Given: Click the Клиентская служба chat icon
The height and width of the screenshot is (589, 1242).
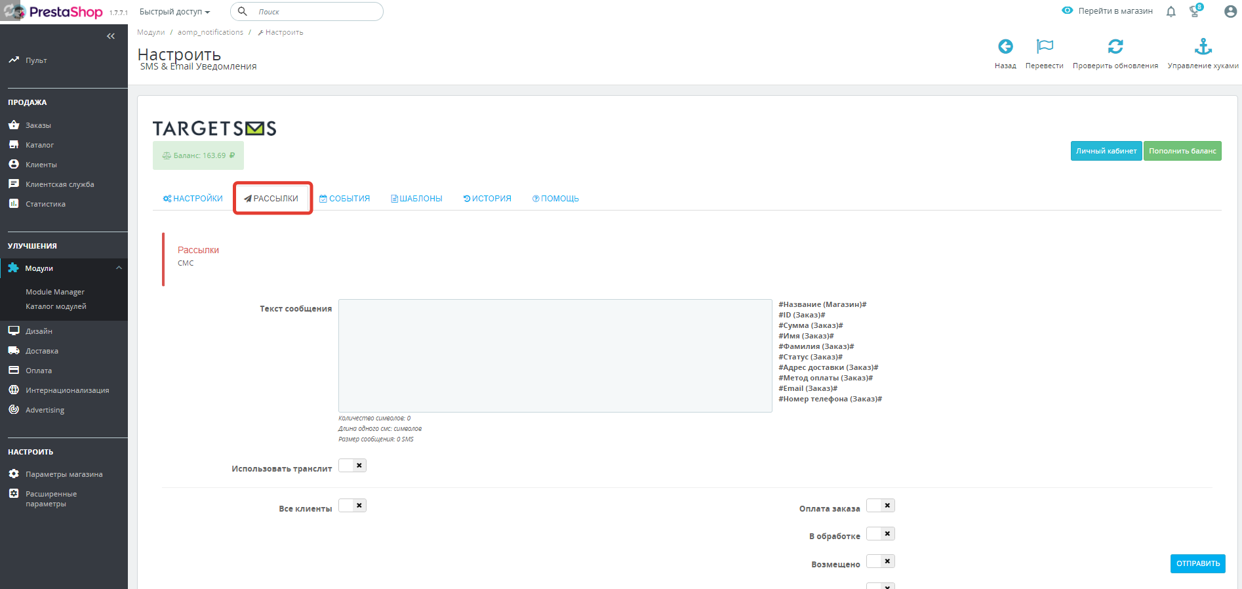Looking at the screenshot, I should click(14, 184).
